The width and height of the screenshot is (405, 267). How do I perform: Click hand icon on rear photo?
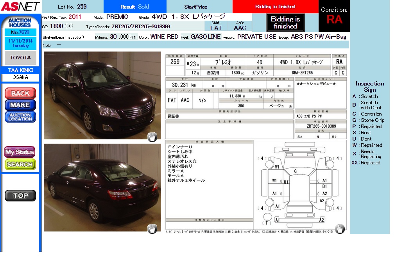click(152, 229)
